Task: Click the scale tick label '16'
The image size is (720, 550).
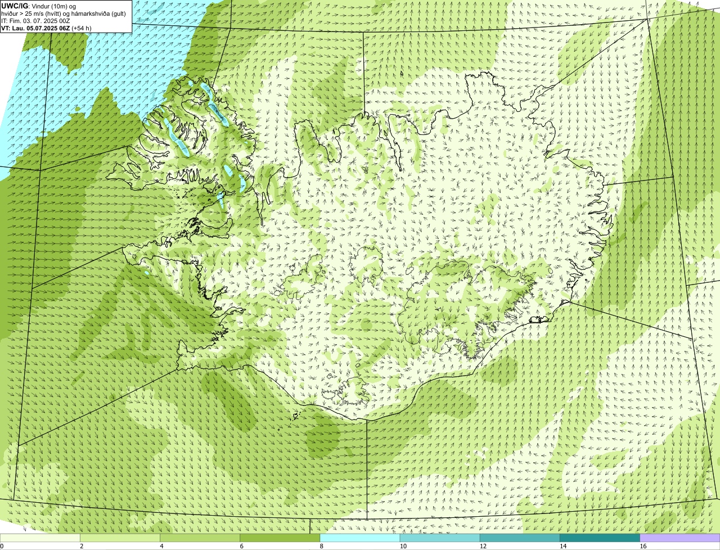Action: (x=642, y=546)
